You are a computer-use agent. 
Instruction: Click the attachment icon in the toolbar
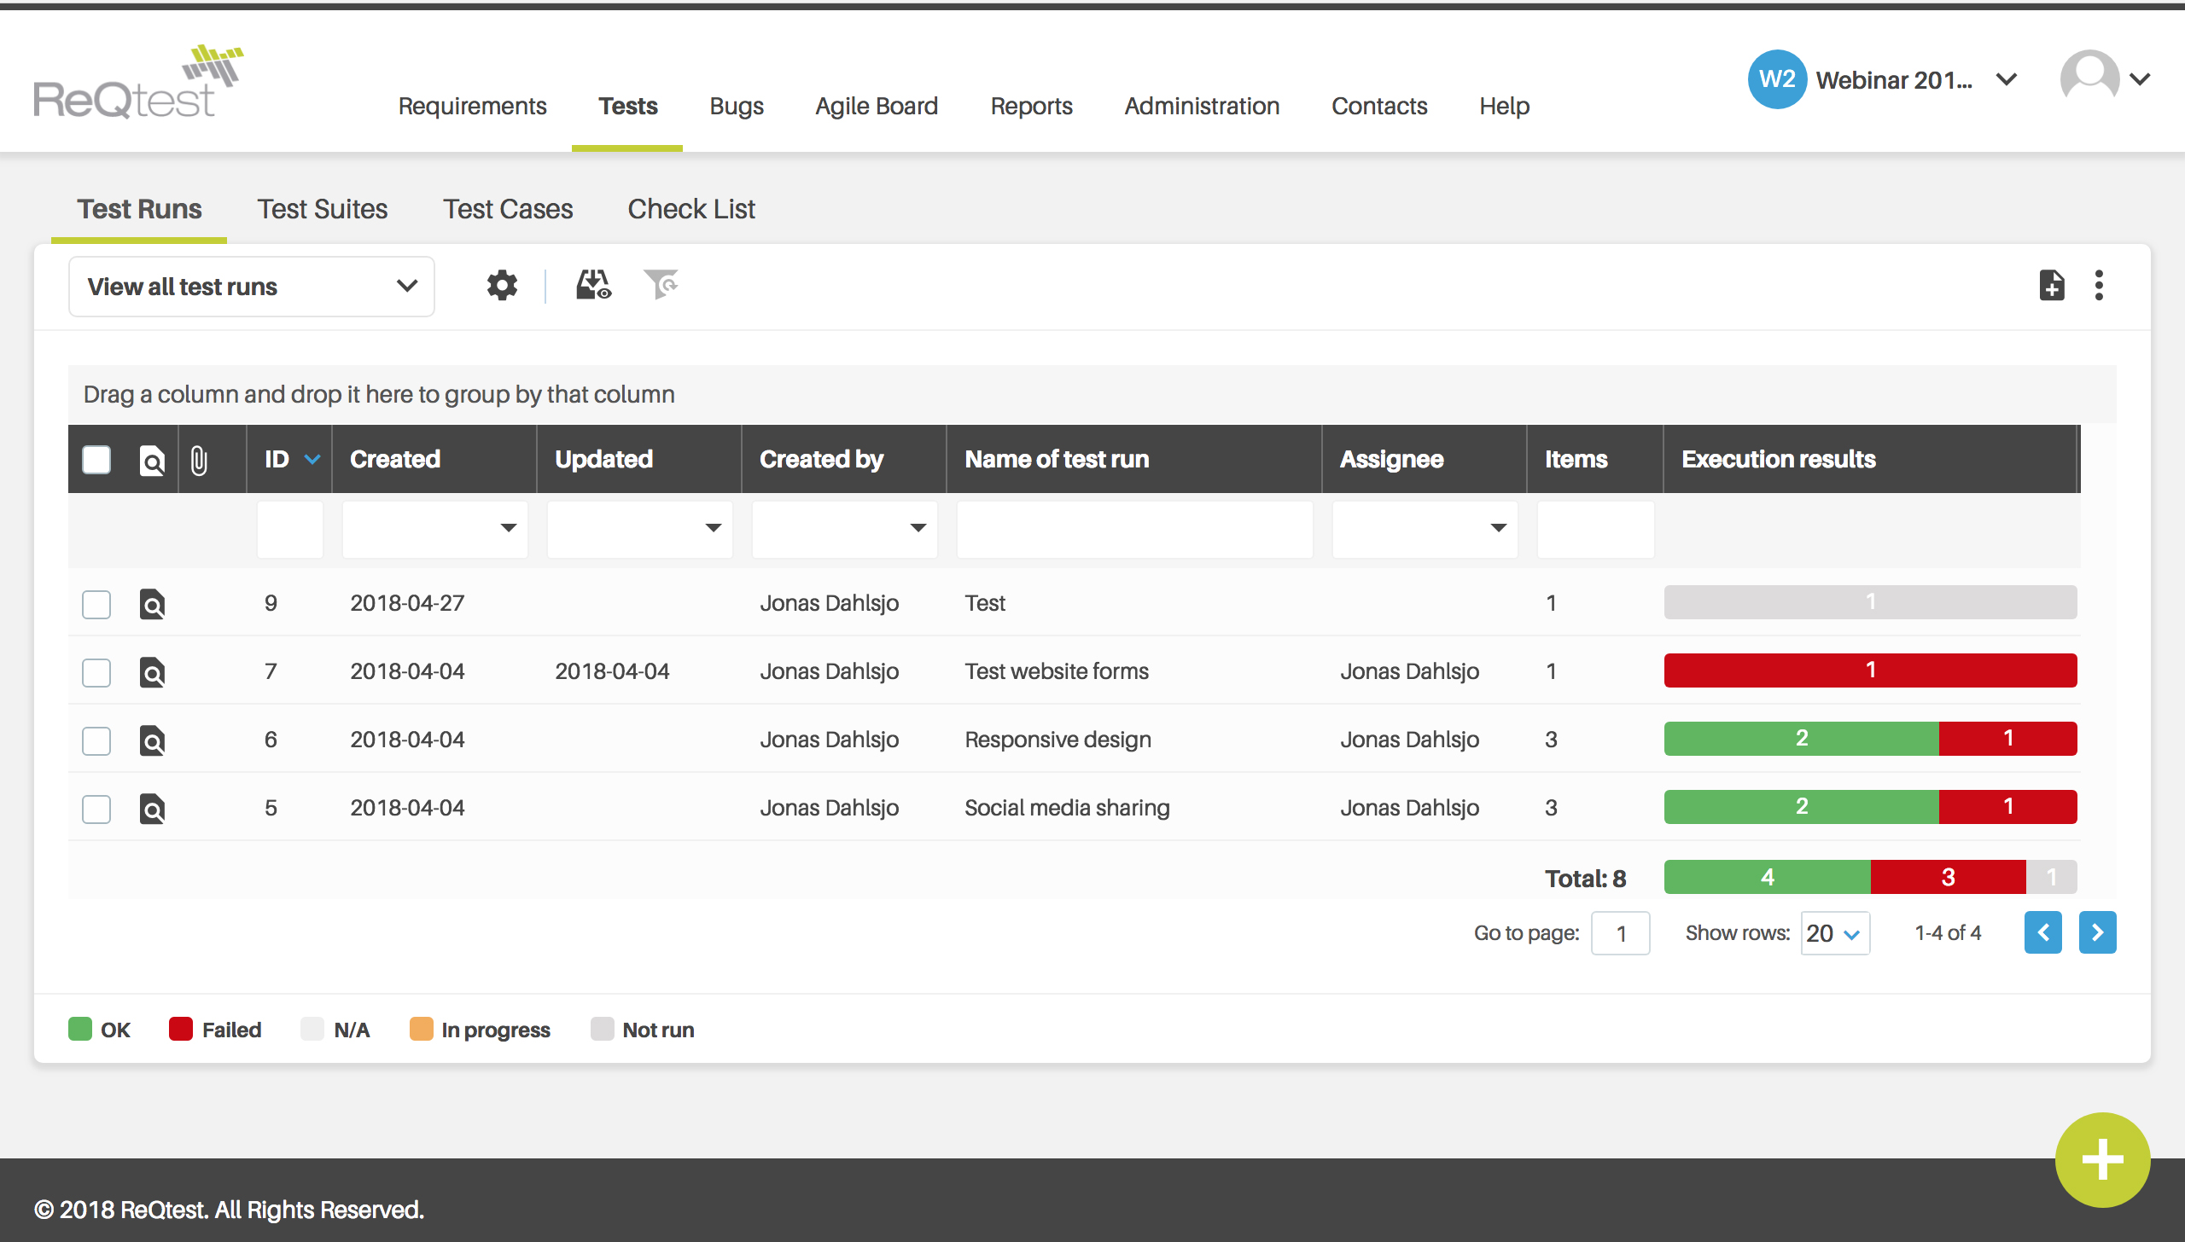click(x=200, y=459)
